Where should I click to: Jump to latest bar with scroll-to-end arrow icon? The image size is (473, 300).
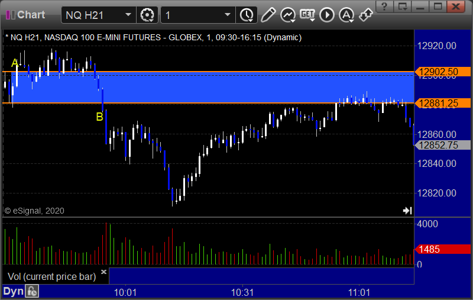407,211
